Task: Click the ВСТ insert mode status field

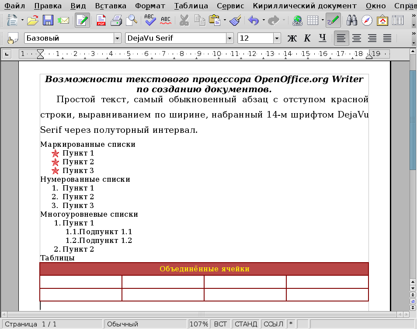Action: point(221,324)
